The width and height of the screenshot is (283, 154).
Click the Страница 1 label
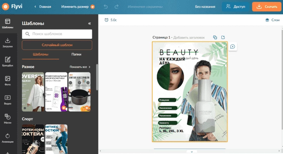tap(161, 38)
